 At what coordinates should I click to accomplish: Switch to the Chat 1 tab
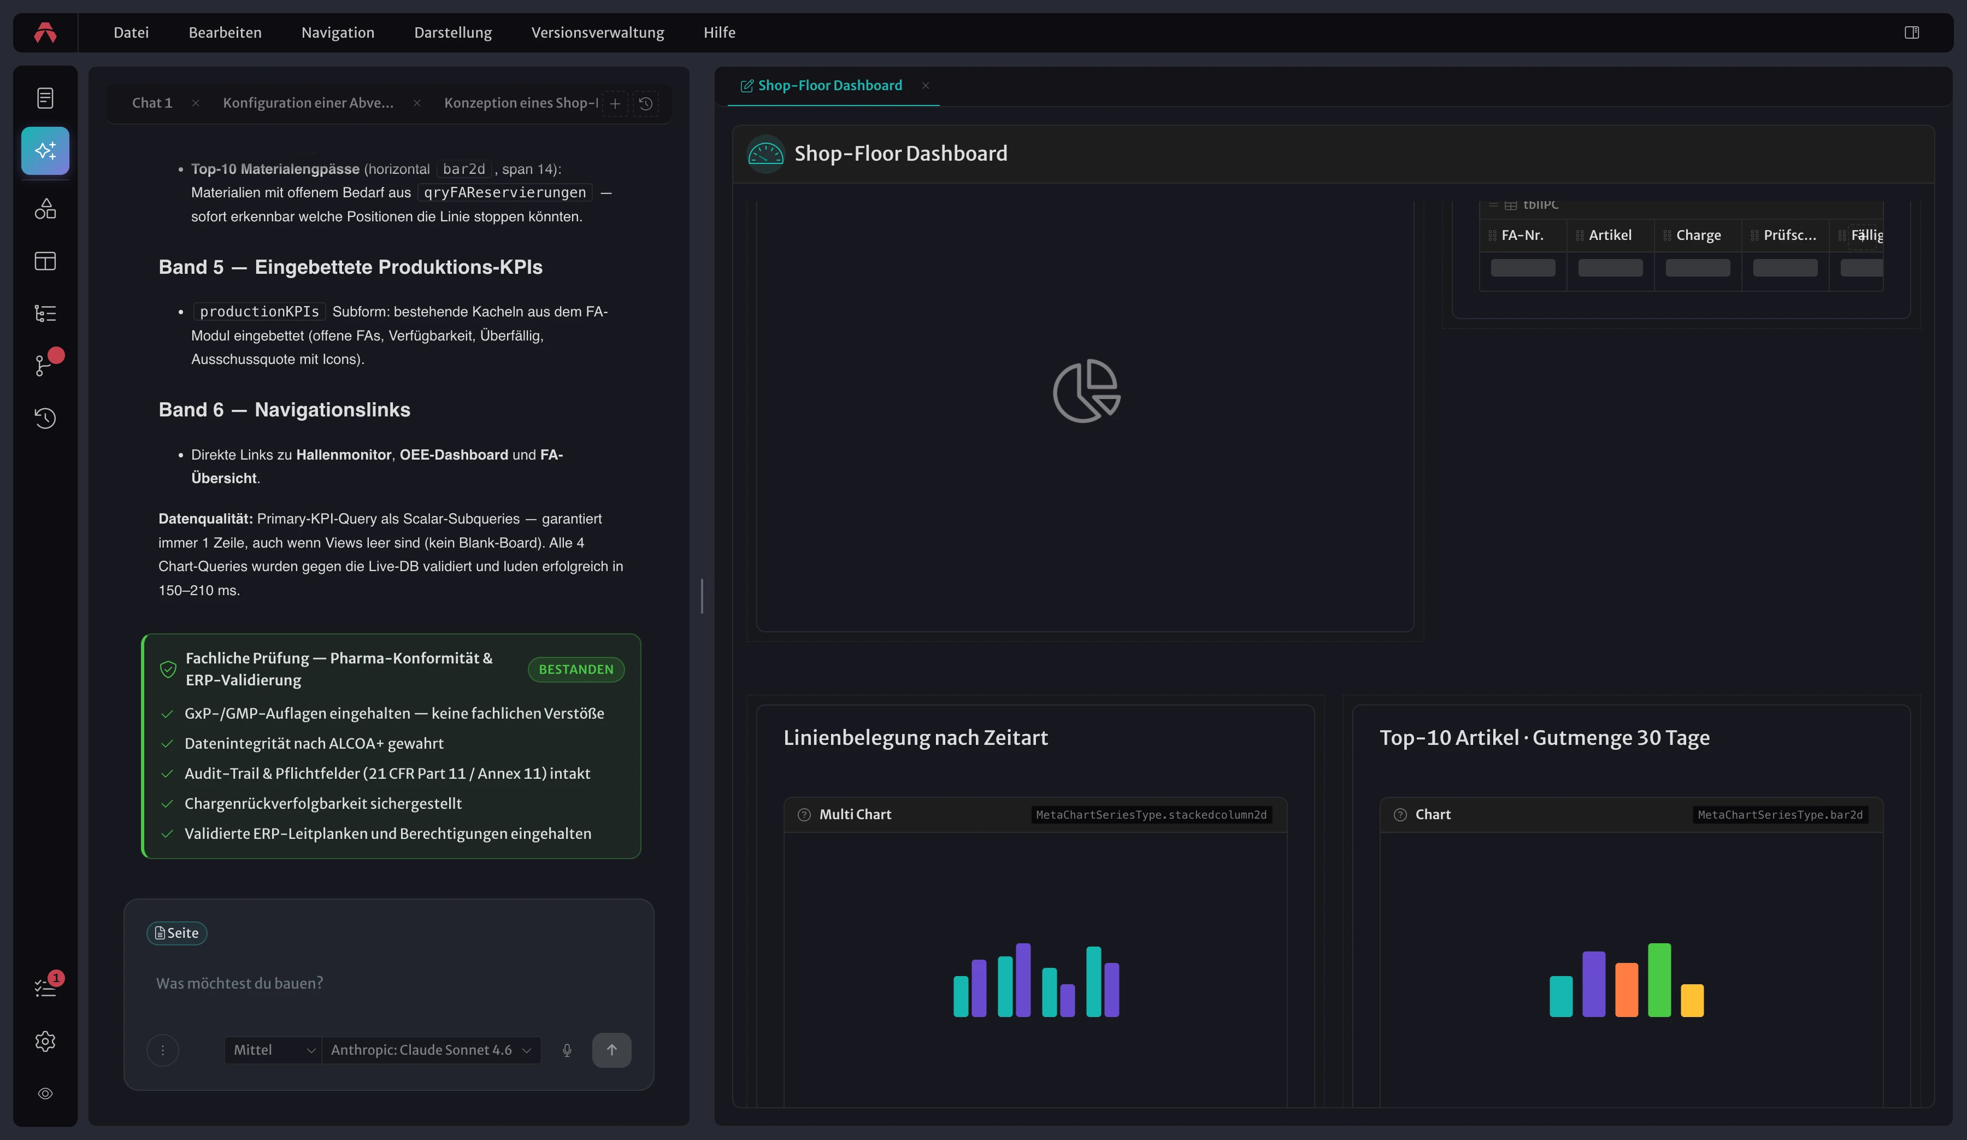coord(152,103)
